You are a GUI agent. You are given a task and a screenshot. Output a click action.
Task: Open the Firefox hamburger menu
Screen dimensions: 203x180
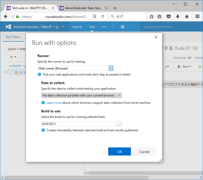point(197,16)
